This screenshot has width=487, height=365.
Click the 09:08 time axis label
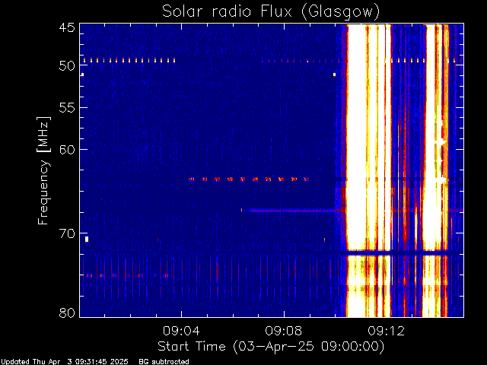click(284, 331)
